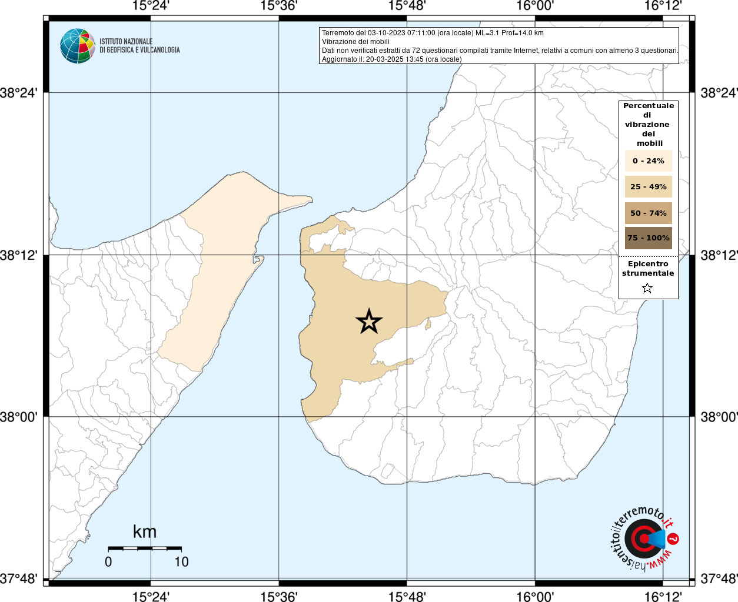This screenshot has width=738, height=602.
Task: Click the legend epicenter star symbol
Action: [x=647, y=288]
